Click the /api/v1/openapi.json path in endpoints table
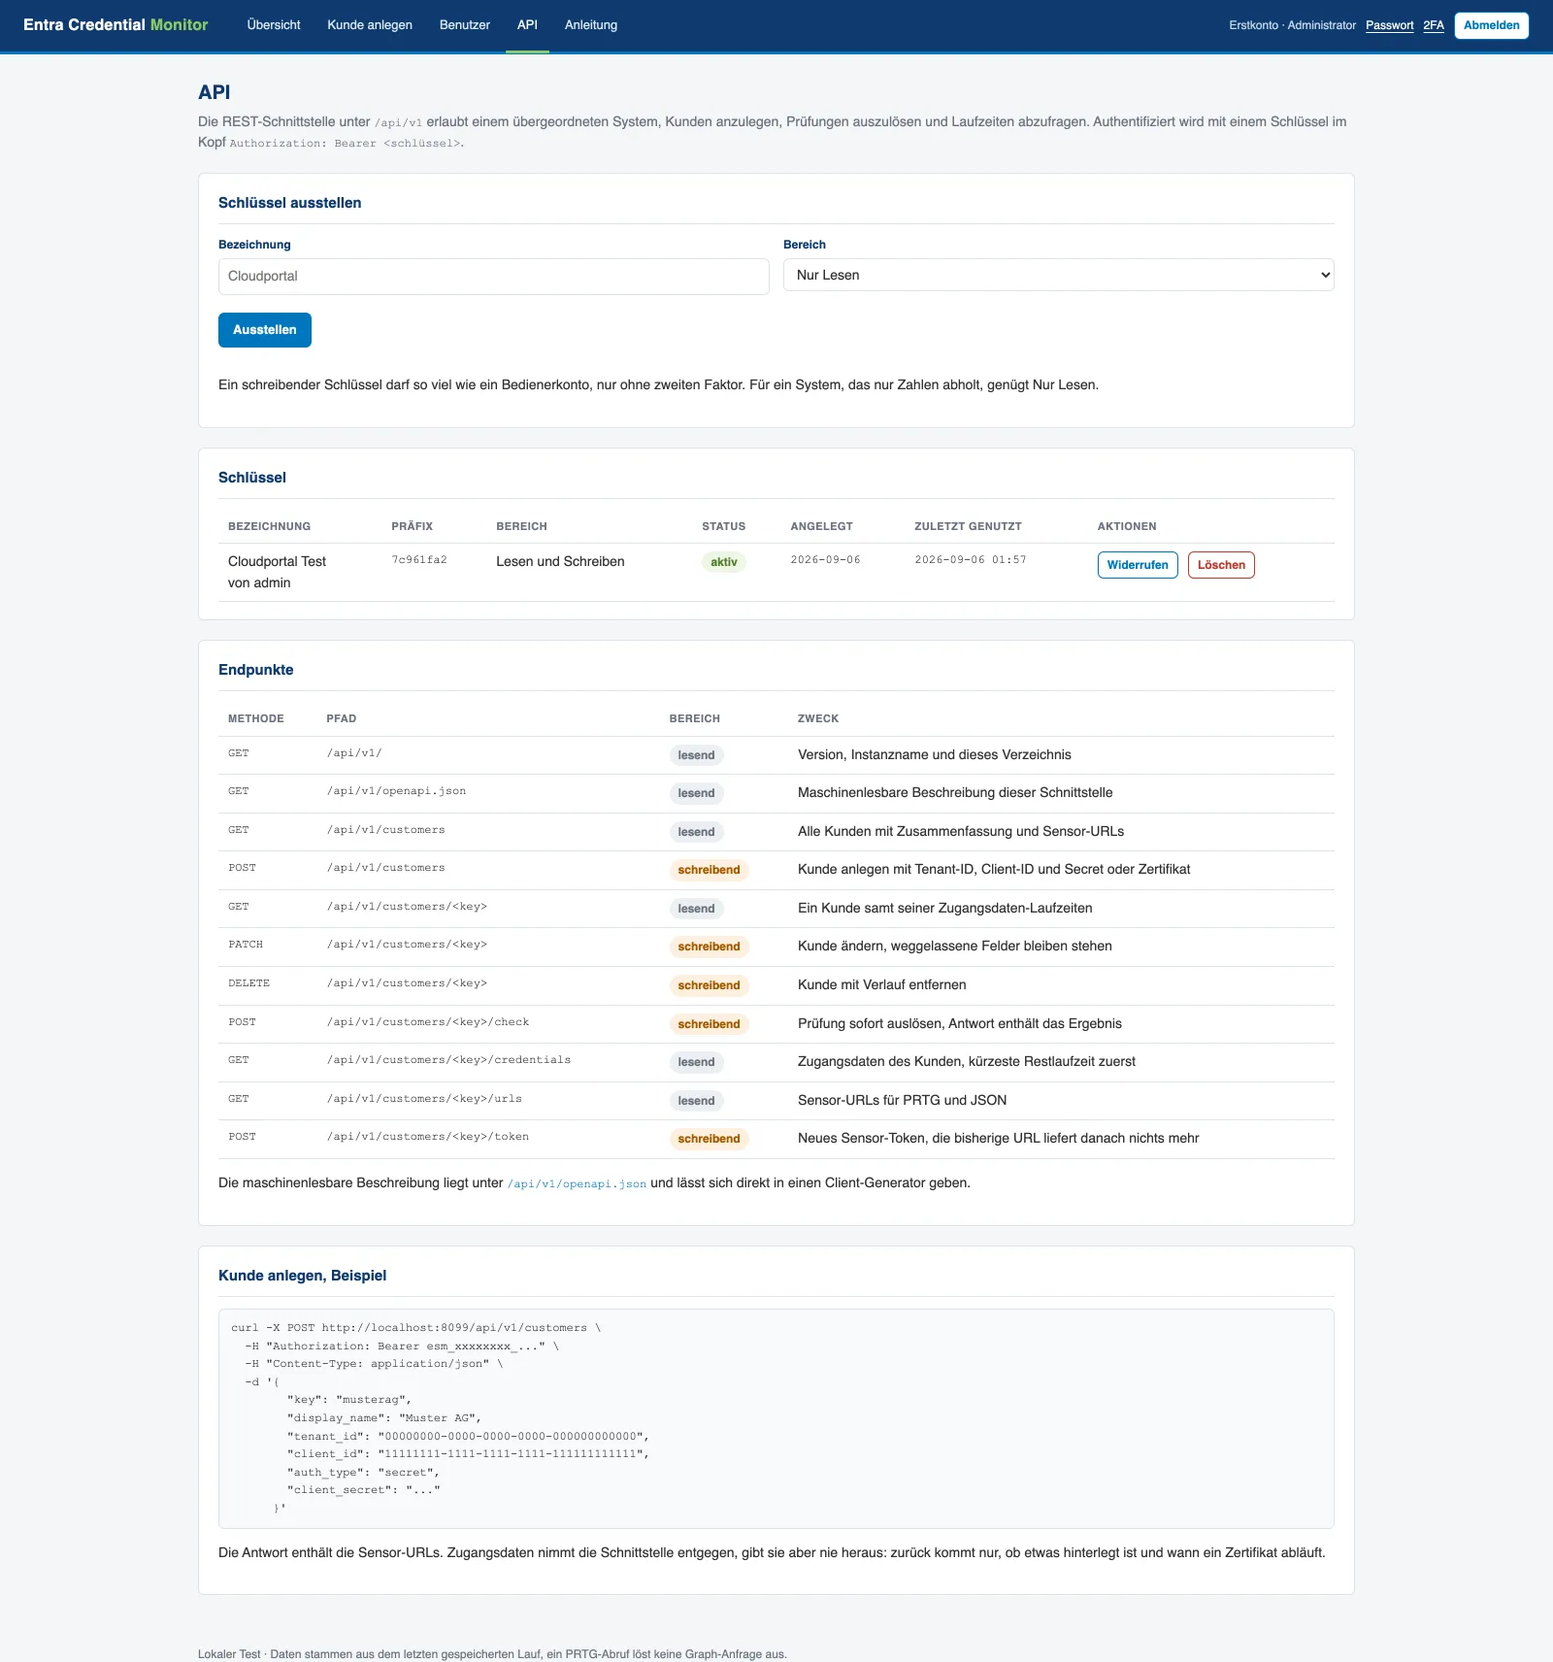1553x1662 pixels. tap(396, 791)
